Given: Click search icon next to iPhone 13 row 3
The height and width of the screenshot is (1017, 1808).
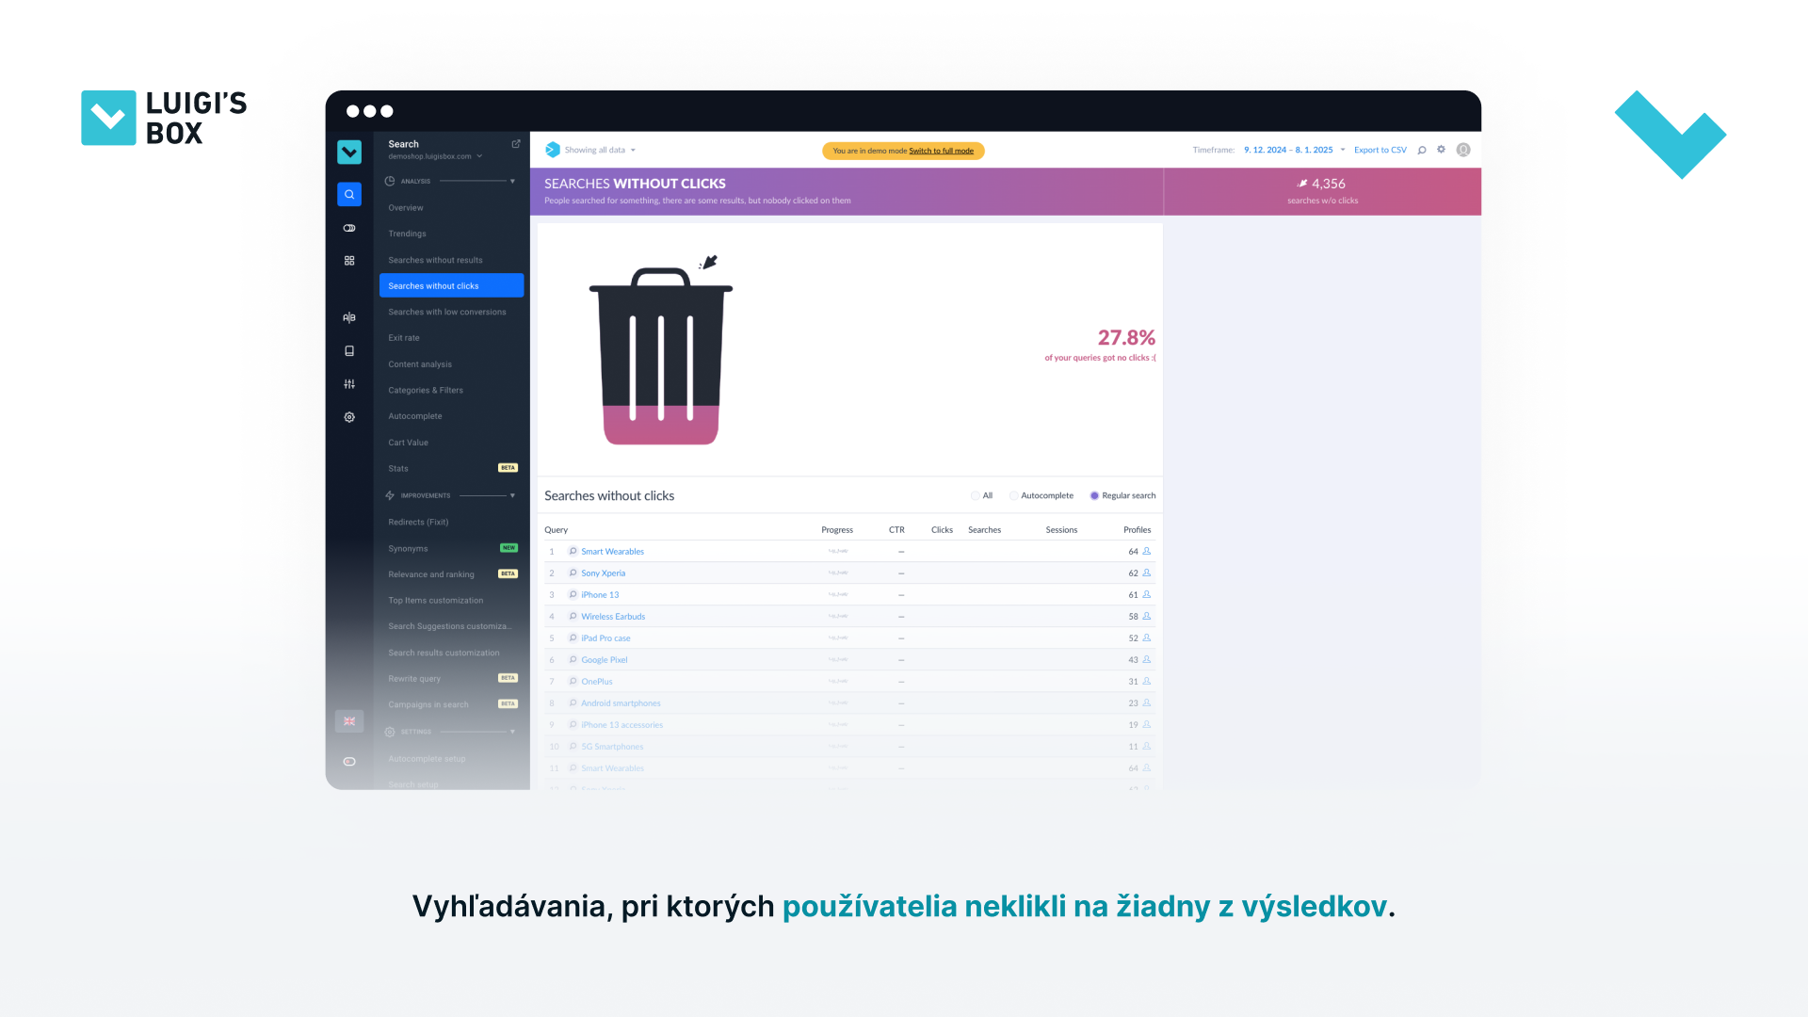Looking at the screenshot, I should click(573, 594).
